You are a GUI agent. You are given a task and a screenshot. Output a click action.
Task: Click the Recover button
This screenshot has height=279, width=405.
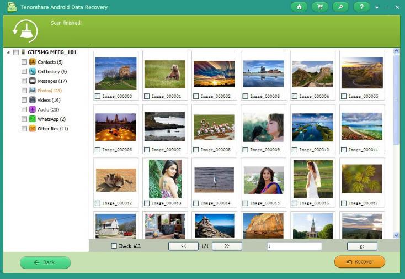tap(359, 262)
